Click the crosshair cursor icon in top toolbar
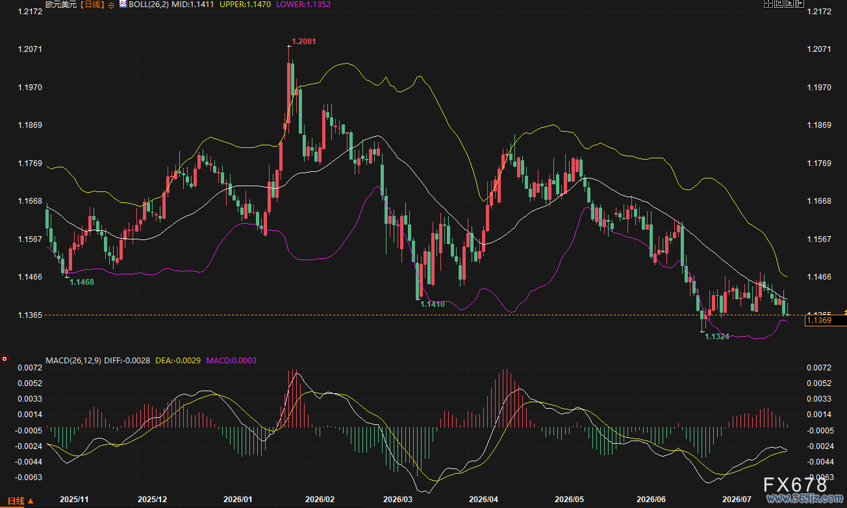Viewport: 847px width, 508px height. pyautogui.click(x=768, y=5)
